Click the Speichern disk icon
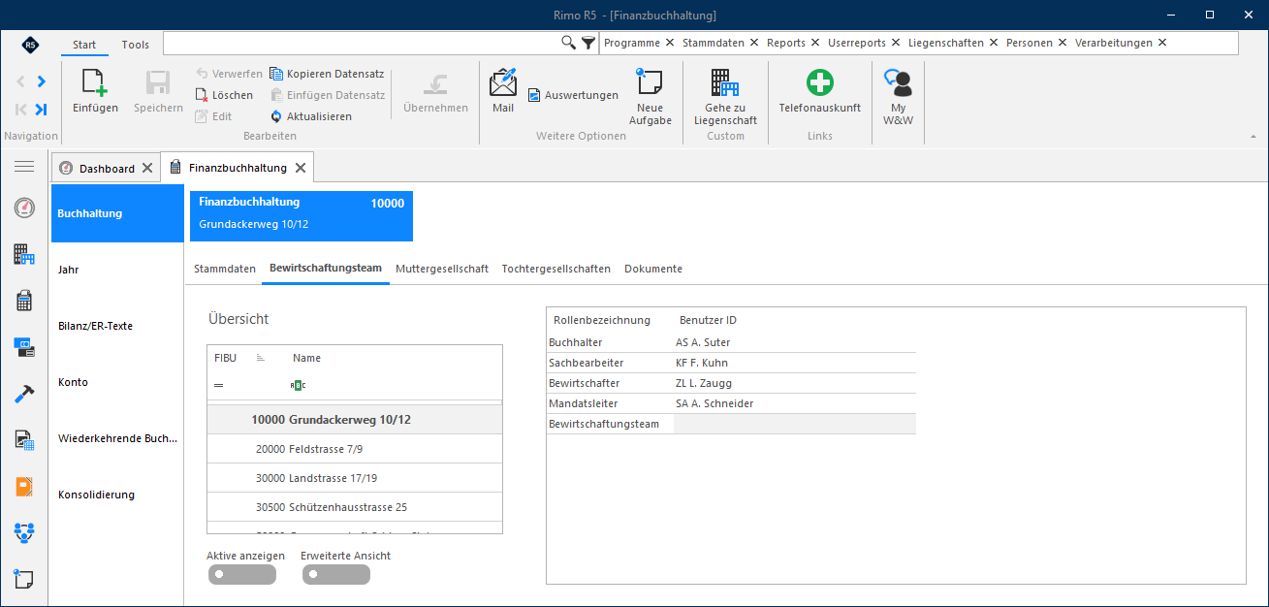Image resolution: width=1269 pixels, height=607 pixels. click(x=158, y=83)
